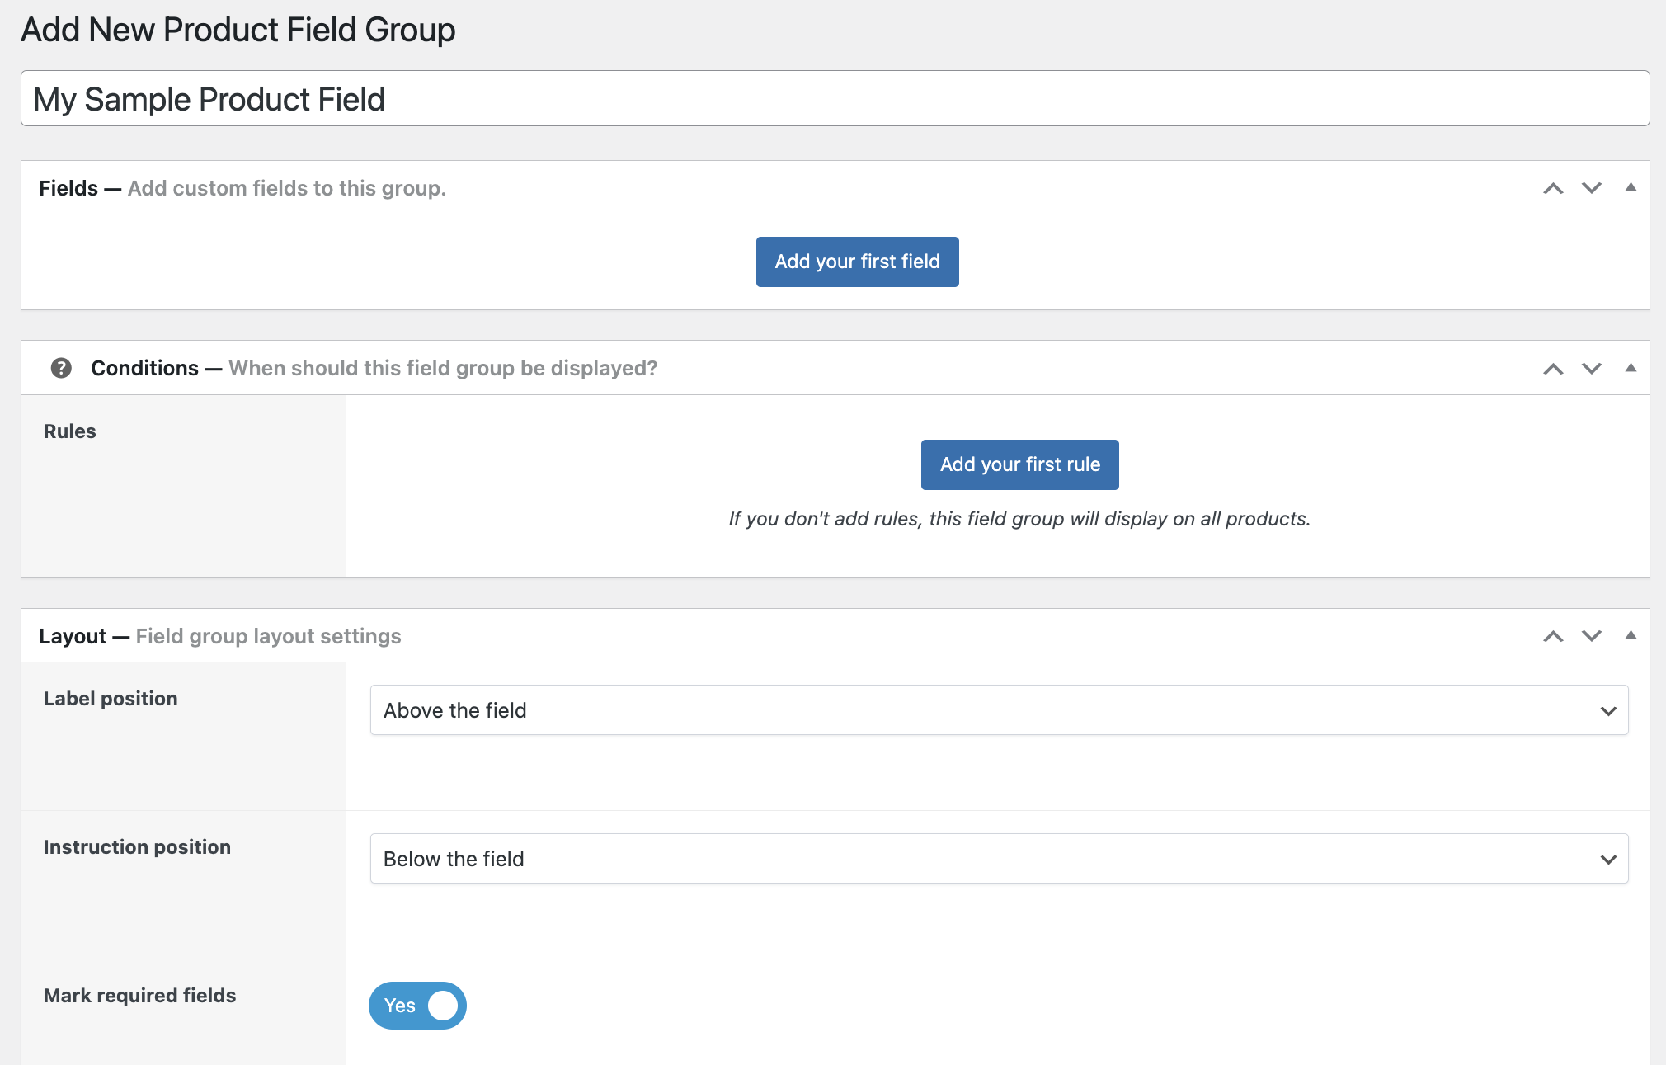Viewport: 1666px width, 1065px height.
Task: Open the Instruction position dropdown
Action: (998, 859)
